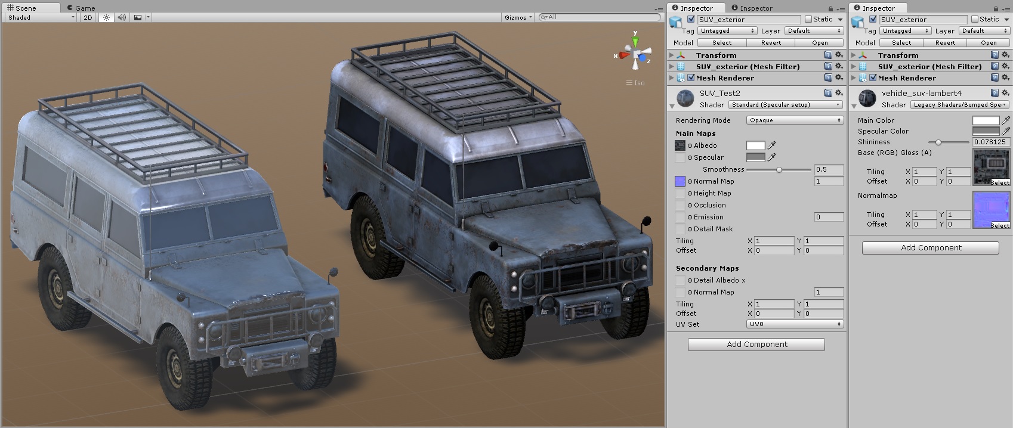This screenshot has height=428, width=1013.
Task: Click Model Open button in right Inspector
Action: point(989,42)
